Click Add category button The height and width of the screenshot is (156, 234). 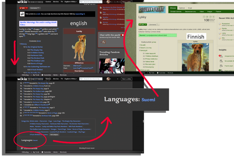(x=54, y=134)
